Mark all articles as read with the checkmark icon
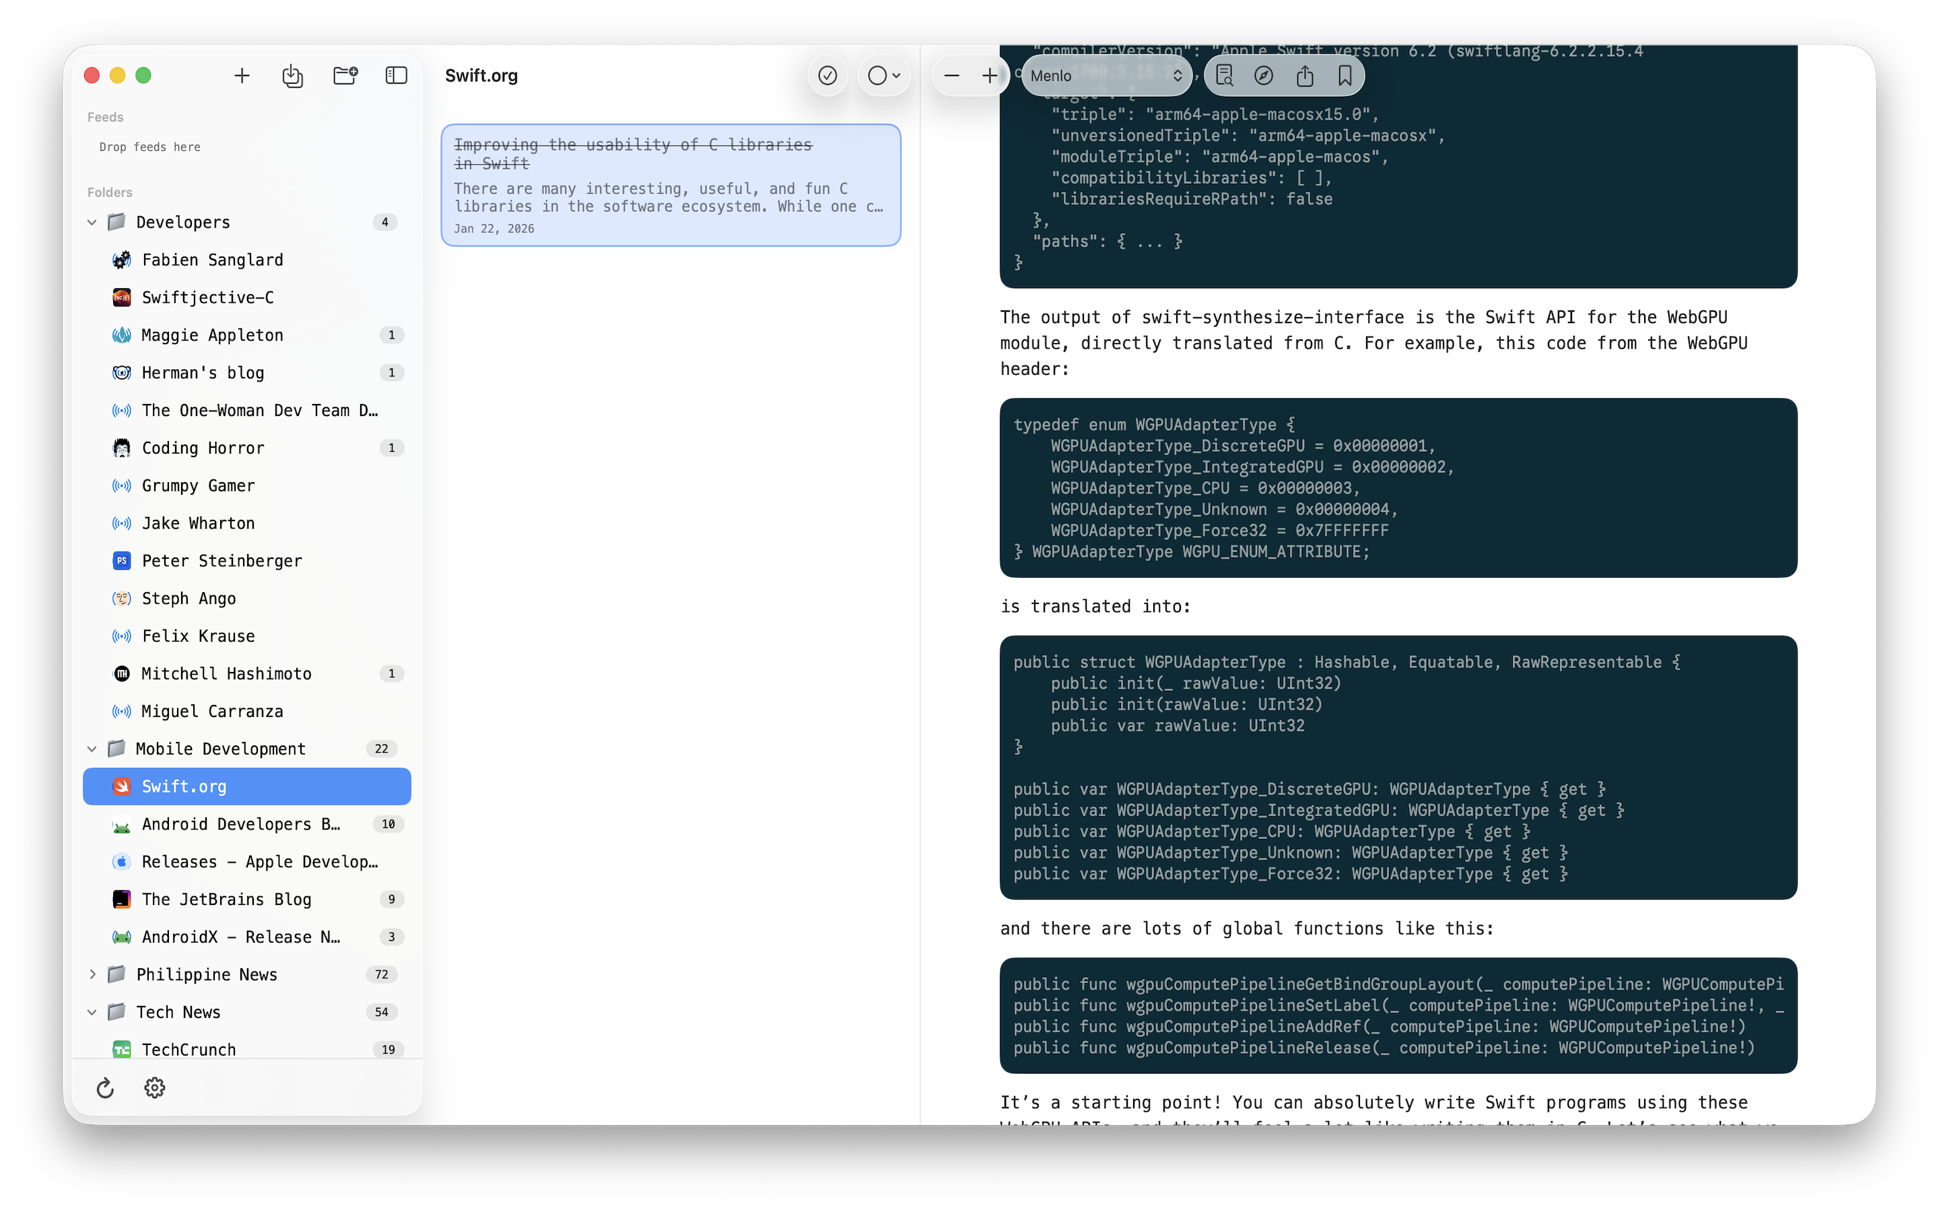Image resolution: width=1939 pixels, height=1212 pixels. tap(827, 75)
